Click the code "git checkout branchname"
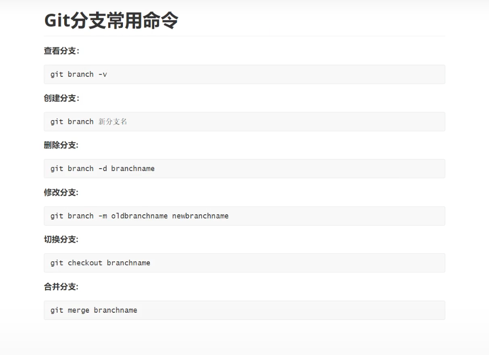489x355 pixels. 100,263
